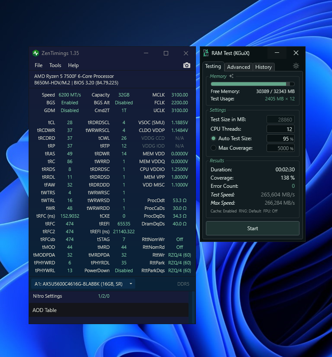Open the memory module selector dropdown
Screen dimensions: 332x357
point(83,284)
